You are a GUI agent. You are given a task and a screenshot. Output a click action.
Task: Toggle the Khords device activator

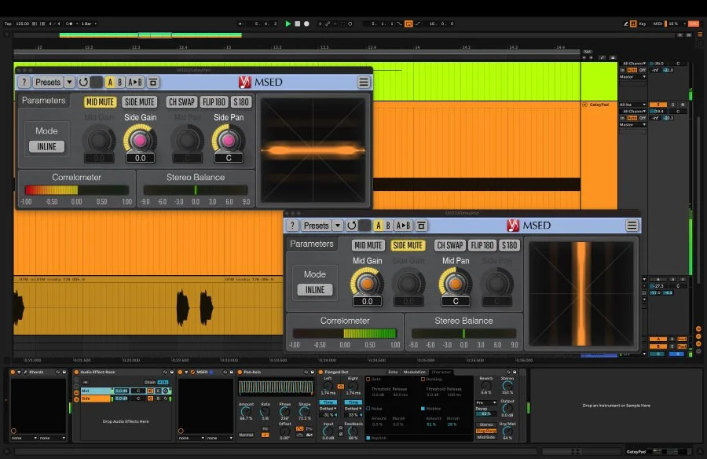pos(13,372)
